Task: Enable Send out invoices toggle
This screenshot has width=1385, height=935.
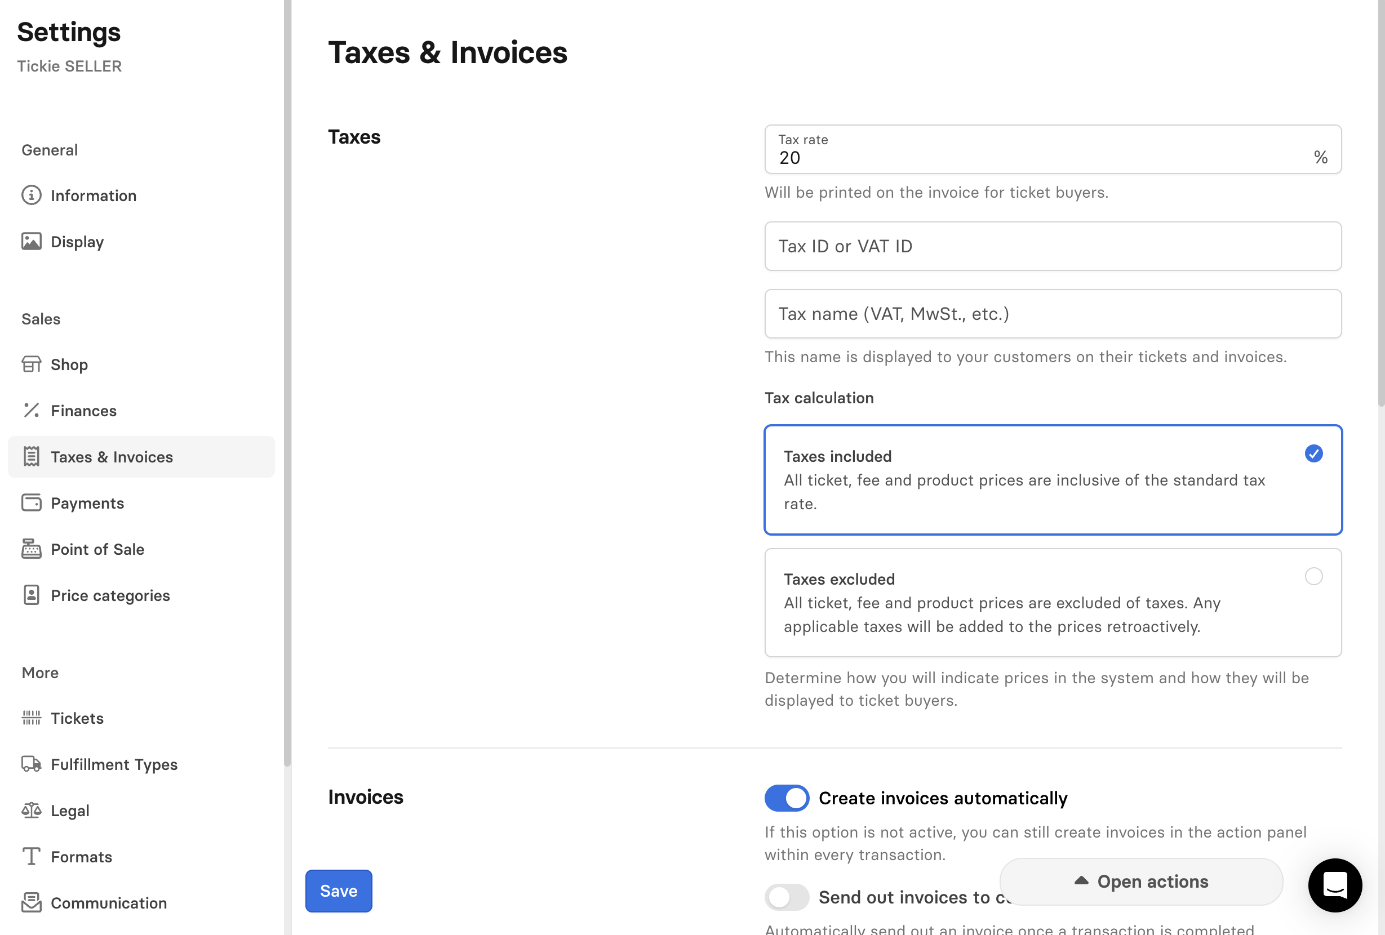Action: (787, 897)
